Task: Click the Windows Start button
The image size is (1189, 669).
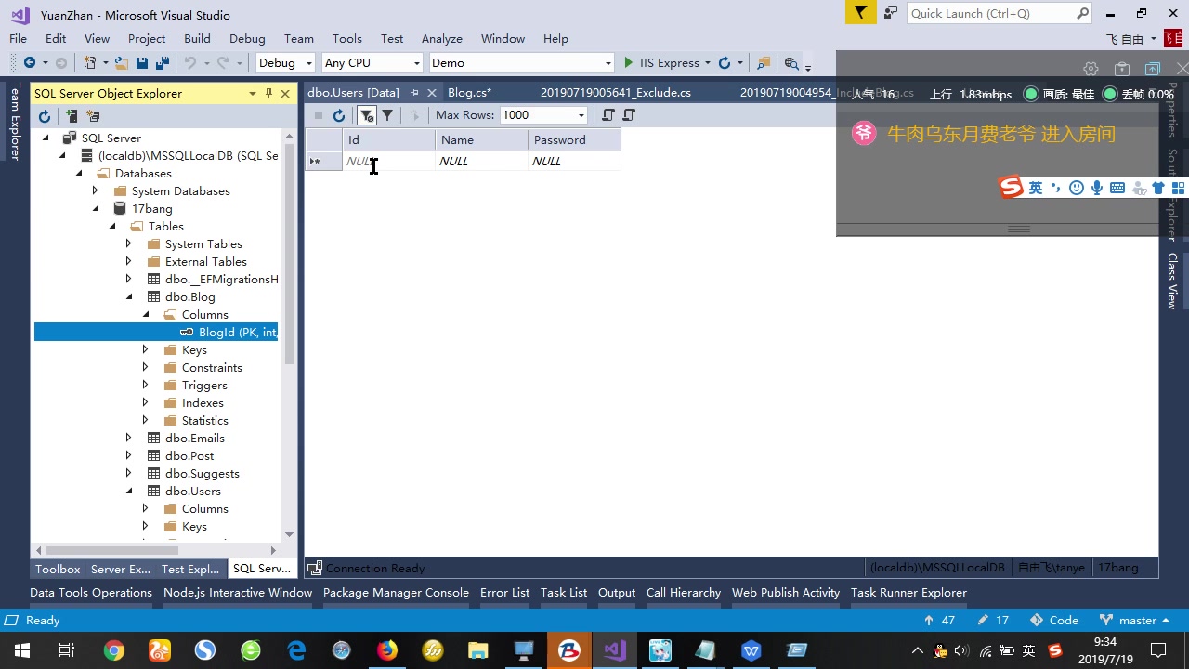Action: pos(21,650)
